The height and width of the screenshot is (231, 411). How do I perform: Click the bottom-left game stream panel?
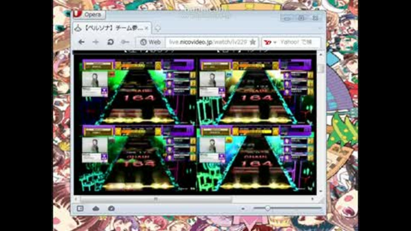tap(138, 158)
